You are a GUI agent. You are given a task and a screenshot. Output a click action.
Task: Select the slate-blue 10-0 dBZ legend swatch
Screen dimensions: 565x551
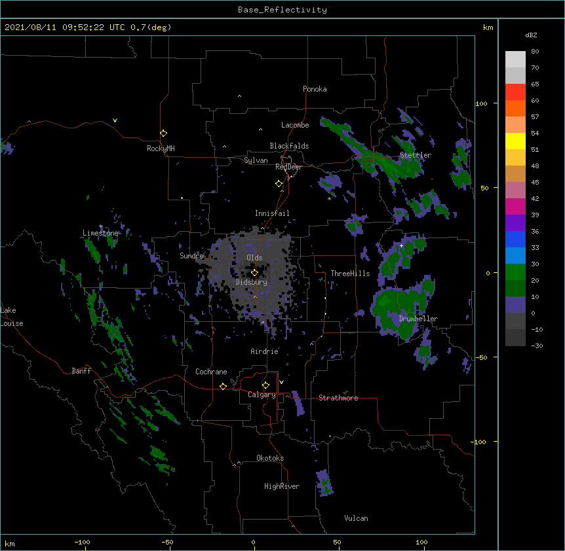515,305
